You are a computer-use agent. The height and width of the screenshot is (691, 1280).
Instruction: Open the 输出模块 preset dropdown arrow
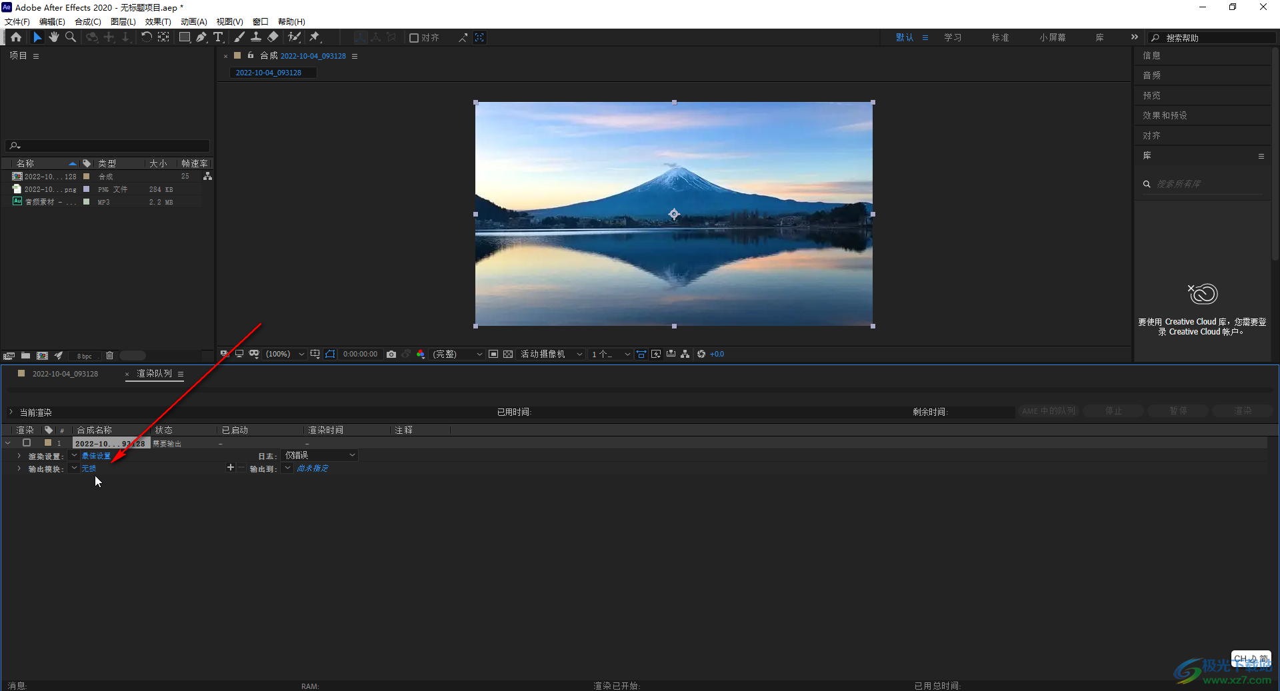pyautogui.click(x=74, y=468)
